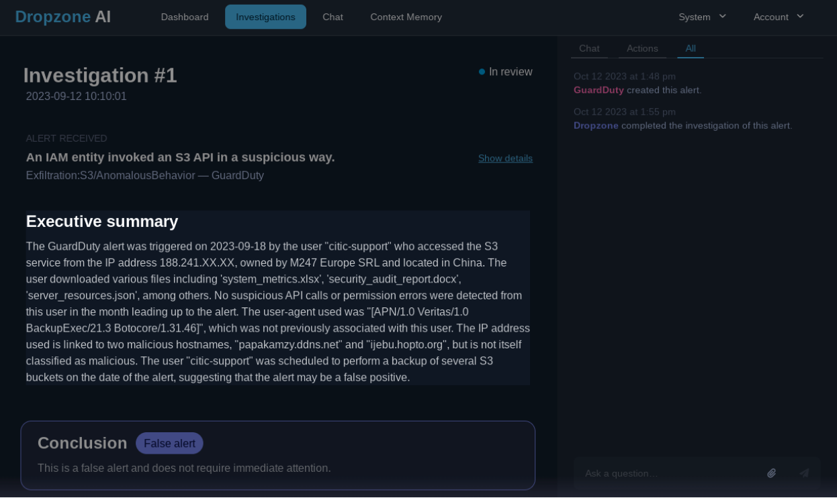Click the Executive summary heading

point(102,221)
